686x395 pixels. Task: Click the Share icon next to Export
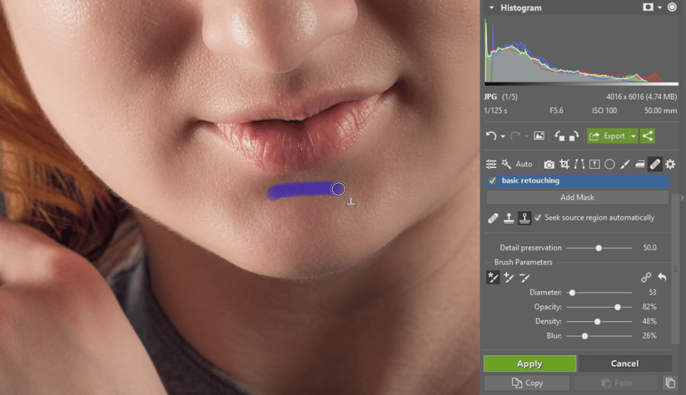(x=647, y=136)
